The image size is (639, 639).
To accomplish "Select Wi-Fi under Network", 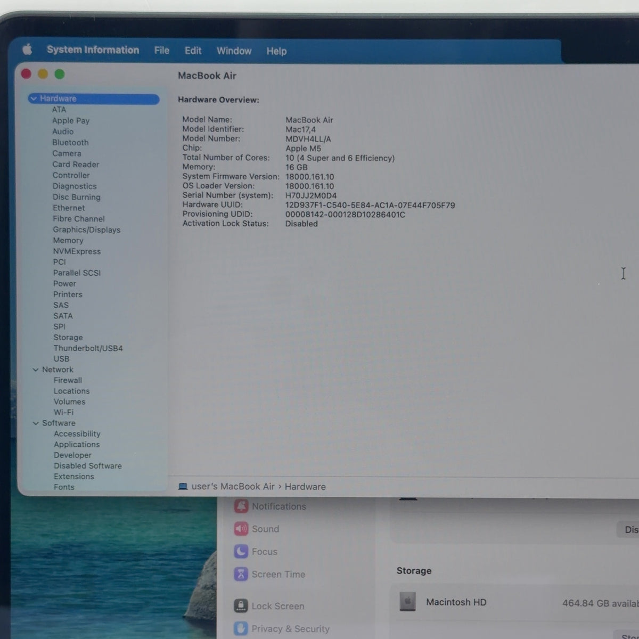I will (x=63, y=412).
